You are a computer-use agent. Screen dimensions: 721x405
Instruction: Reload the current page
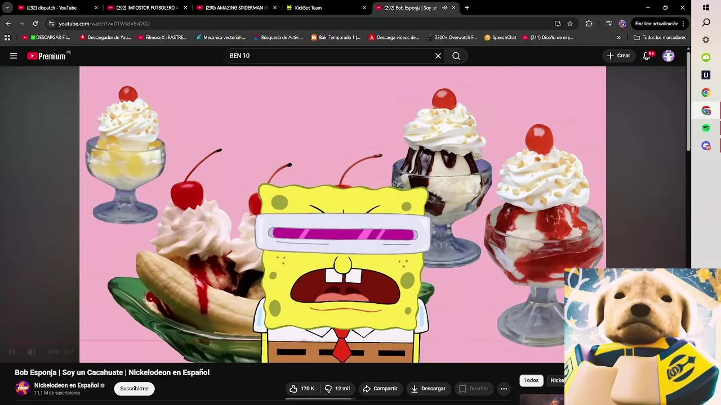point(35,24)
